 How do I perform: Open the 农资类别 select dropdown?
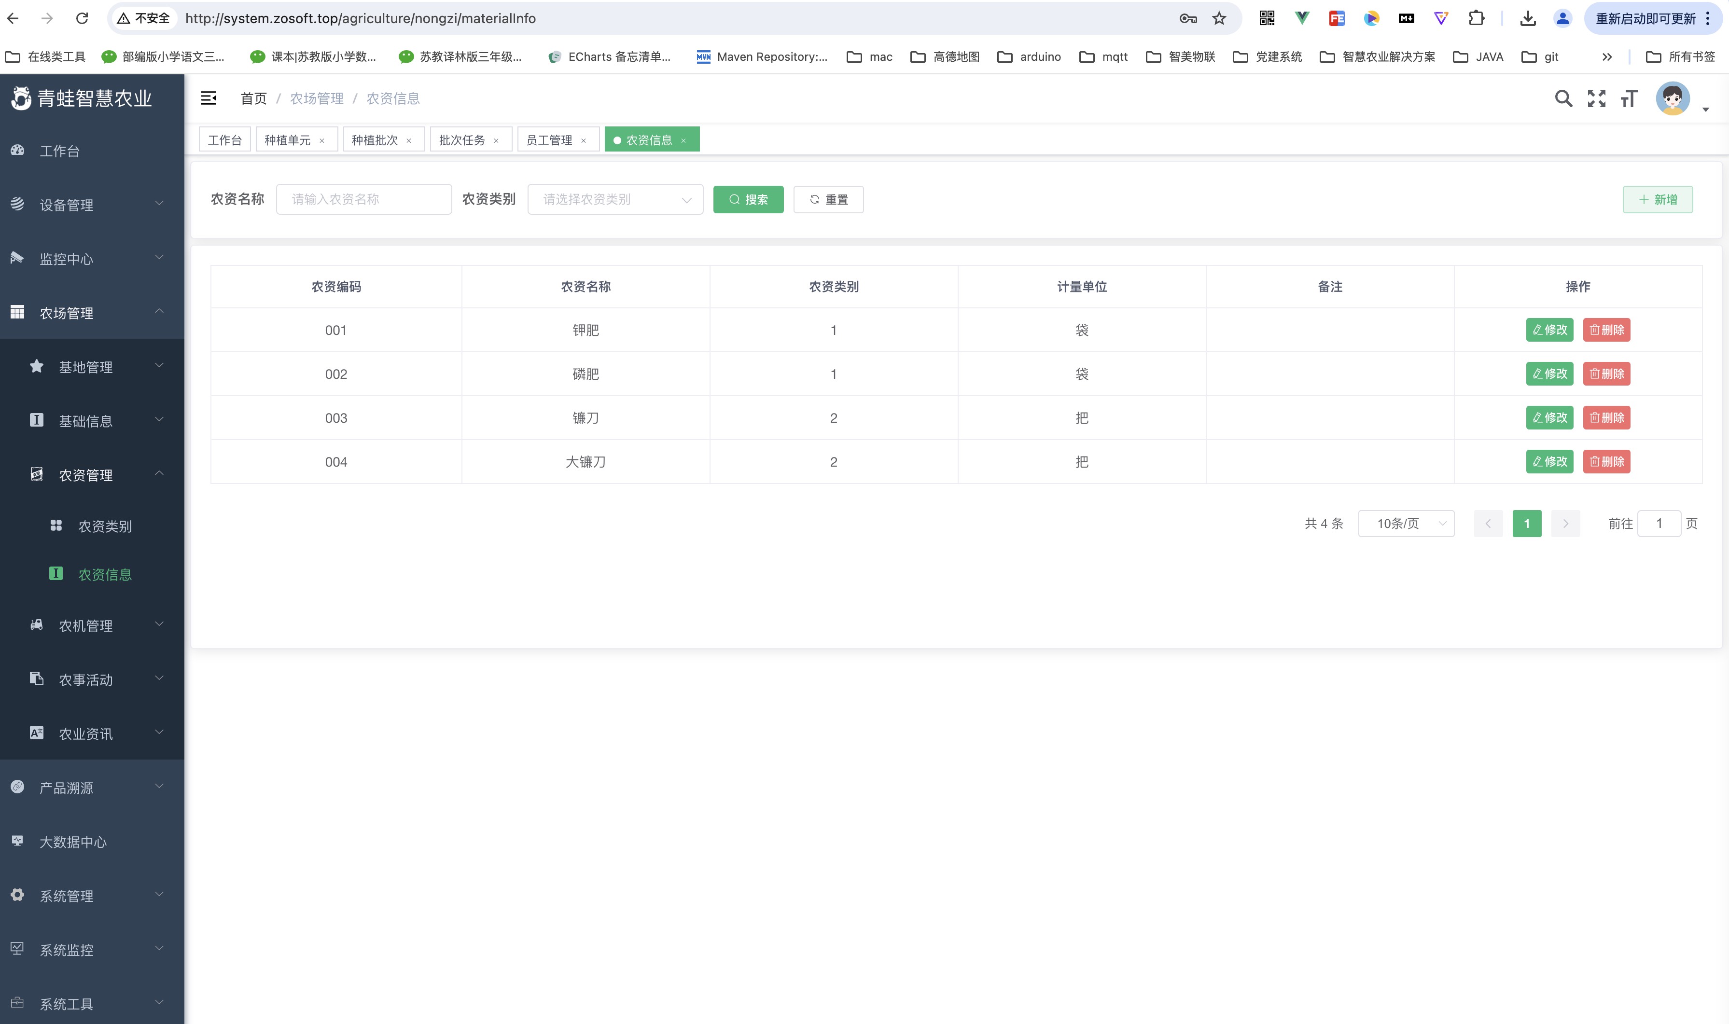615,199
